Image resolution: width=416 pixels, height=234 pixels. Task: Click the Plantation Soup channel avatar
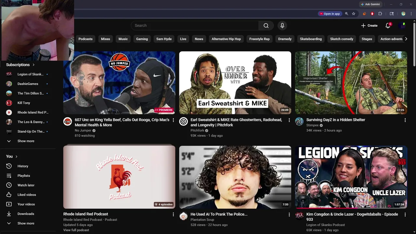(x=183, y=216)
